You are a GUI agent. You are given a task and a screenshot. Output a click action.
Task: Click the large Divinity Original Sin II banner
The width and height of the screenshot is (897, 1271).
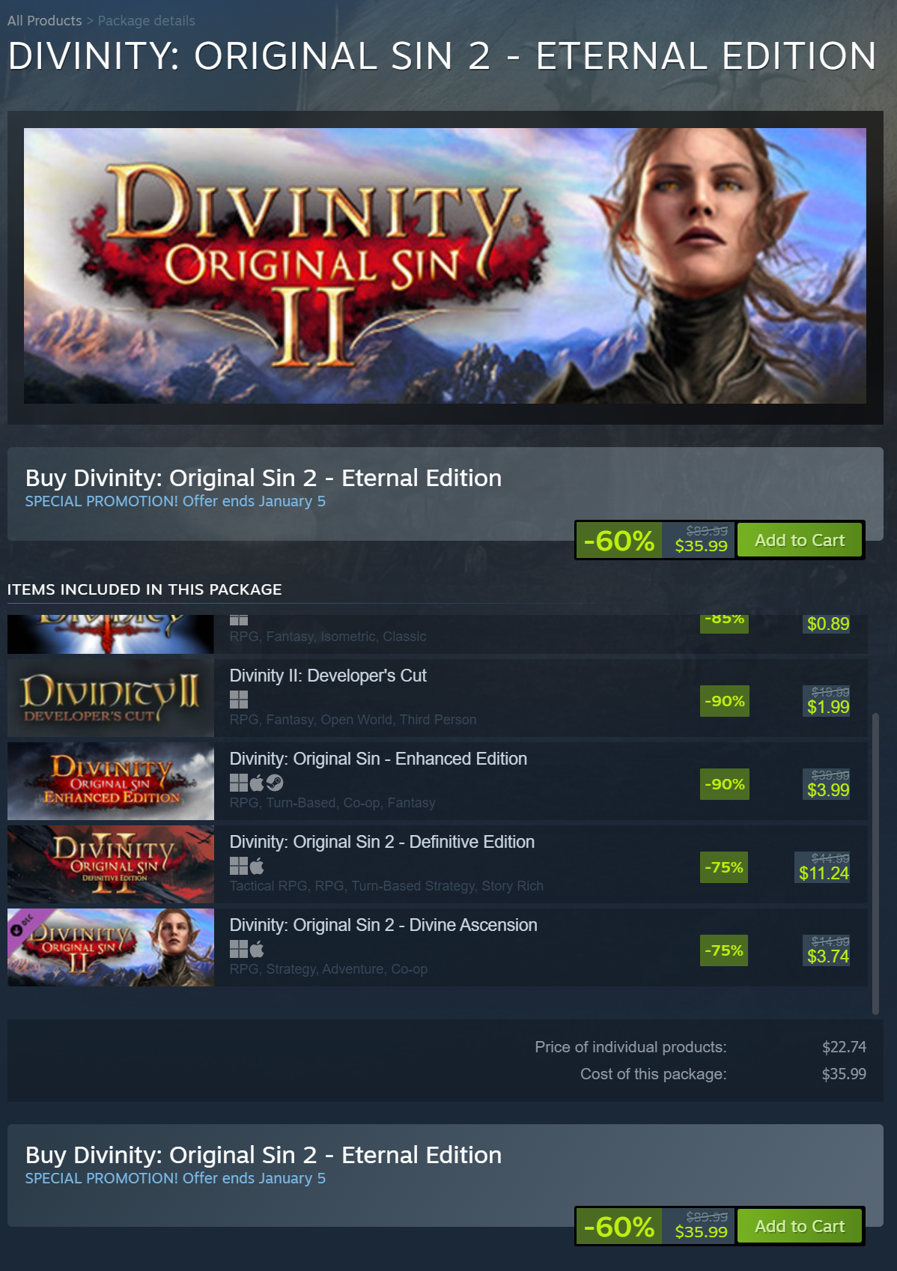[x=445, y=266]
